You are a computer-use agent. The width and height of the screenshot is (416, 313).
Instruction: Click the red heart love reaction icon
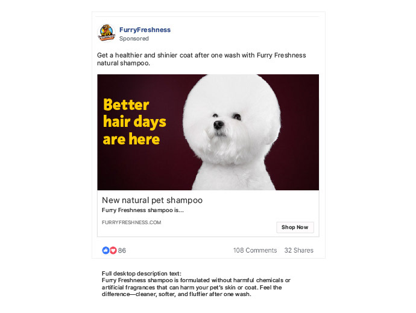(x=113, y=250)
